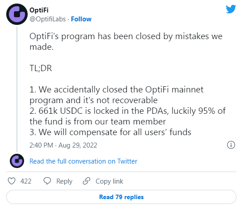Click the reply speech bubble icon

(47, 181)
